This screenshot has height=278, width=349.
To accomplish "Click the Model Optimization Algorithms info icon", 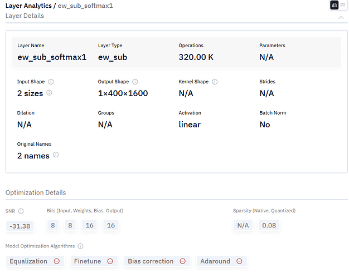I will [80, 246].
